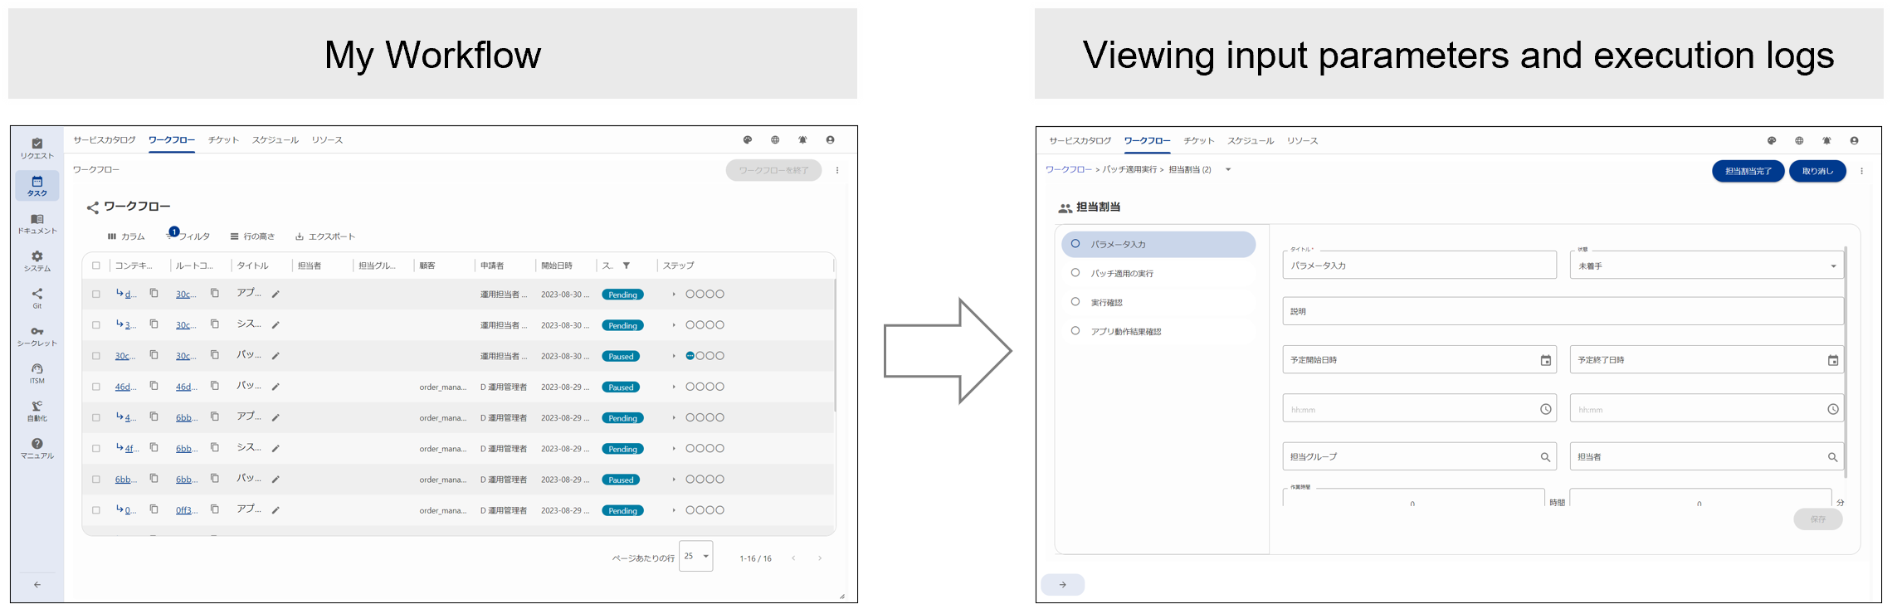Screen dimensions: 1892x604
Task: Select the 実行確認 step
Action: (x=1158, y=302)
